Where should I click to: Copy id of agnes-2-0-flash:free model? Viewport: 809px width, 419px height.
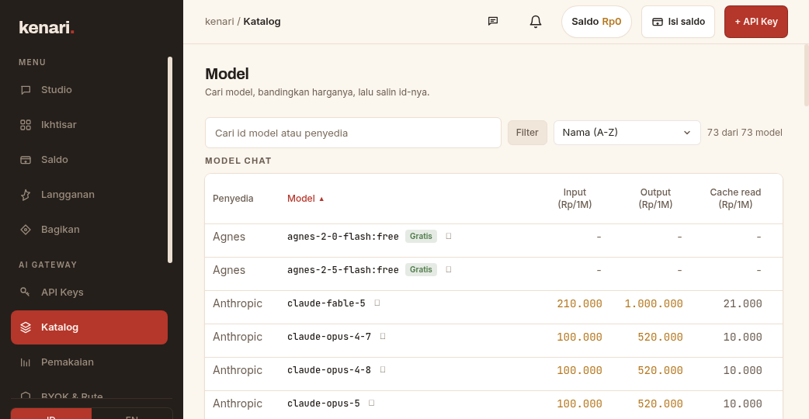448,236
